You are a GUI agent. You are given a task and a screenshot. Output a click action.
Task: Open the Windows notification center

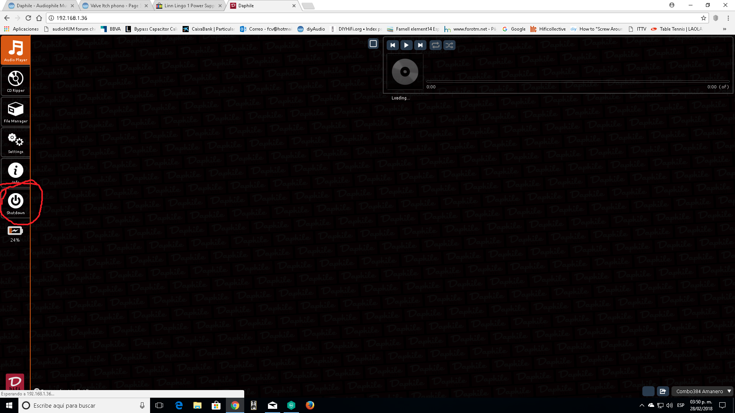(723, 405)
